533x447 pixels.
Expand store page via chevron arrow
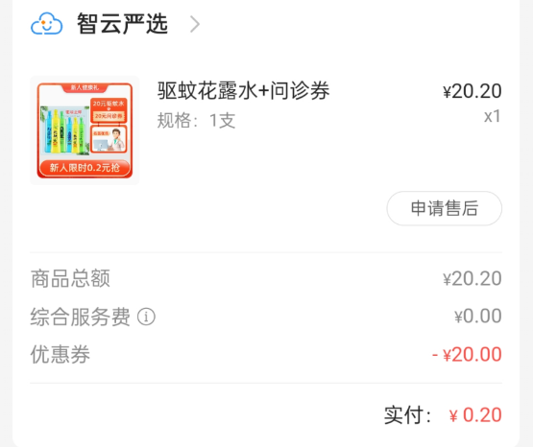195,24
